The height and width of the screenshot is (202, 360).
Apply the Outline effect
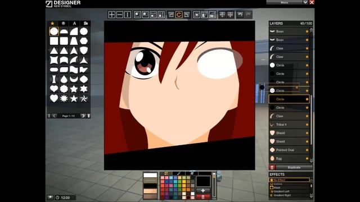click(289, 184)
